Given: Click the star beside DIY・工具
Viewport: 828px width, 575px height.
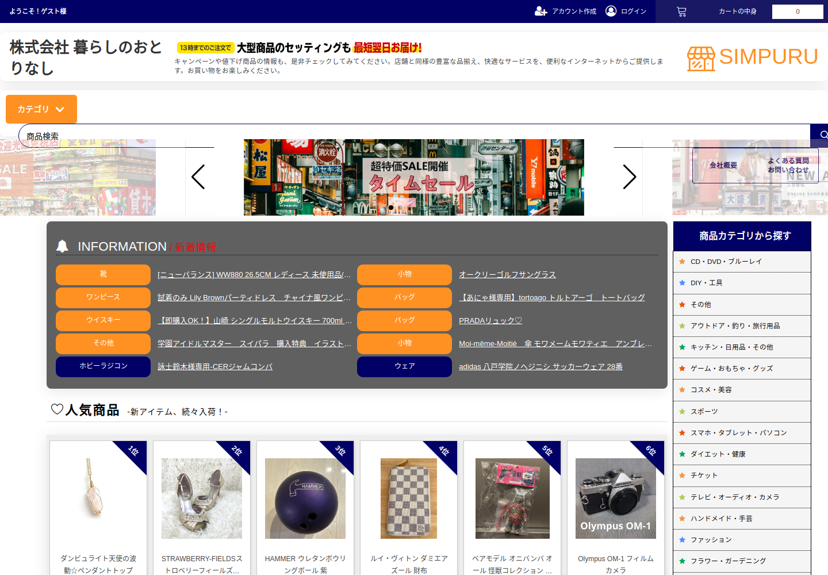Looking at the screenshot, I should (682, 282).
